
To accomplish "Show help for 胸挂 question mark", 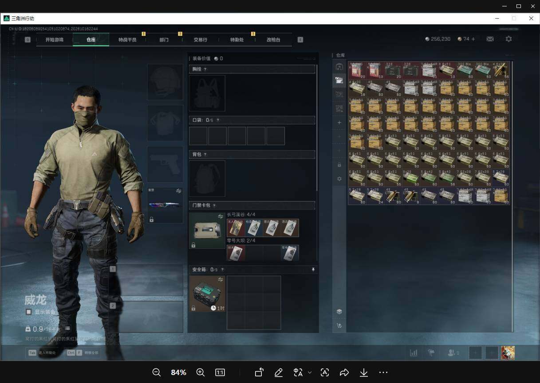I will 205,70.
